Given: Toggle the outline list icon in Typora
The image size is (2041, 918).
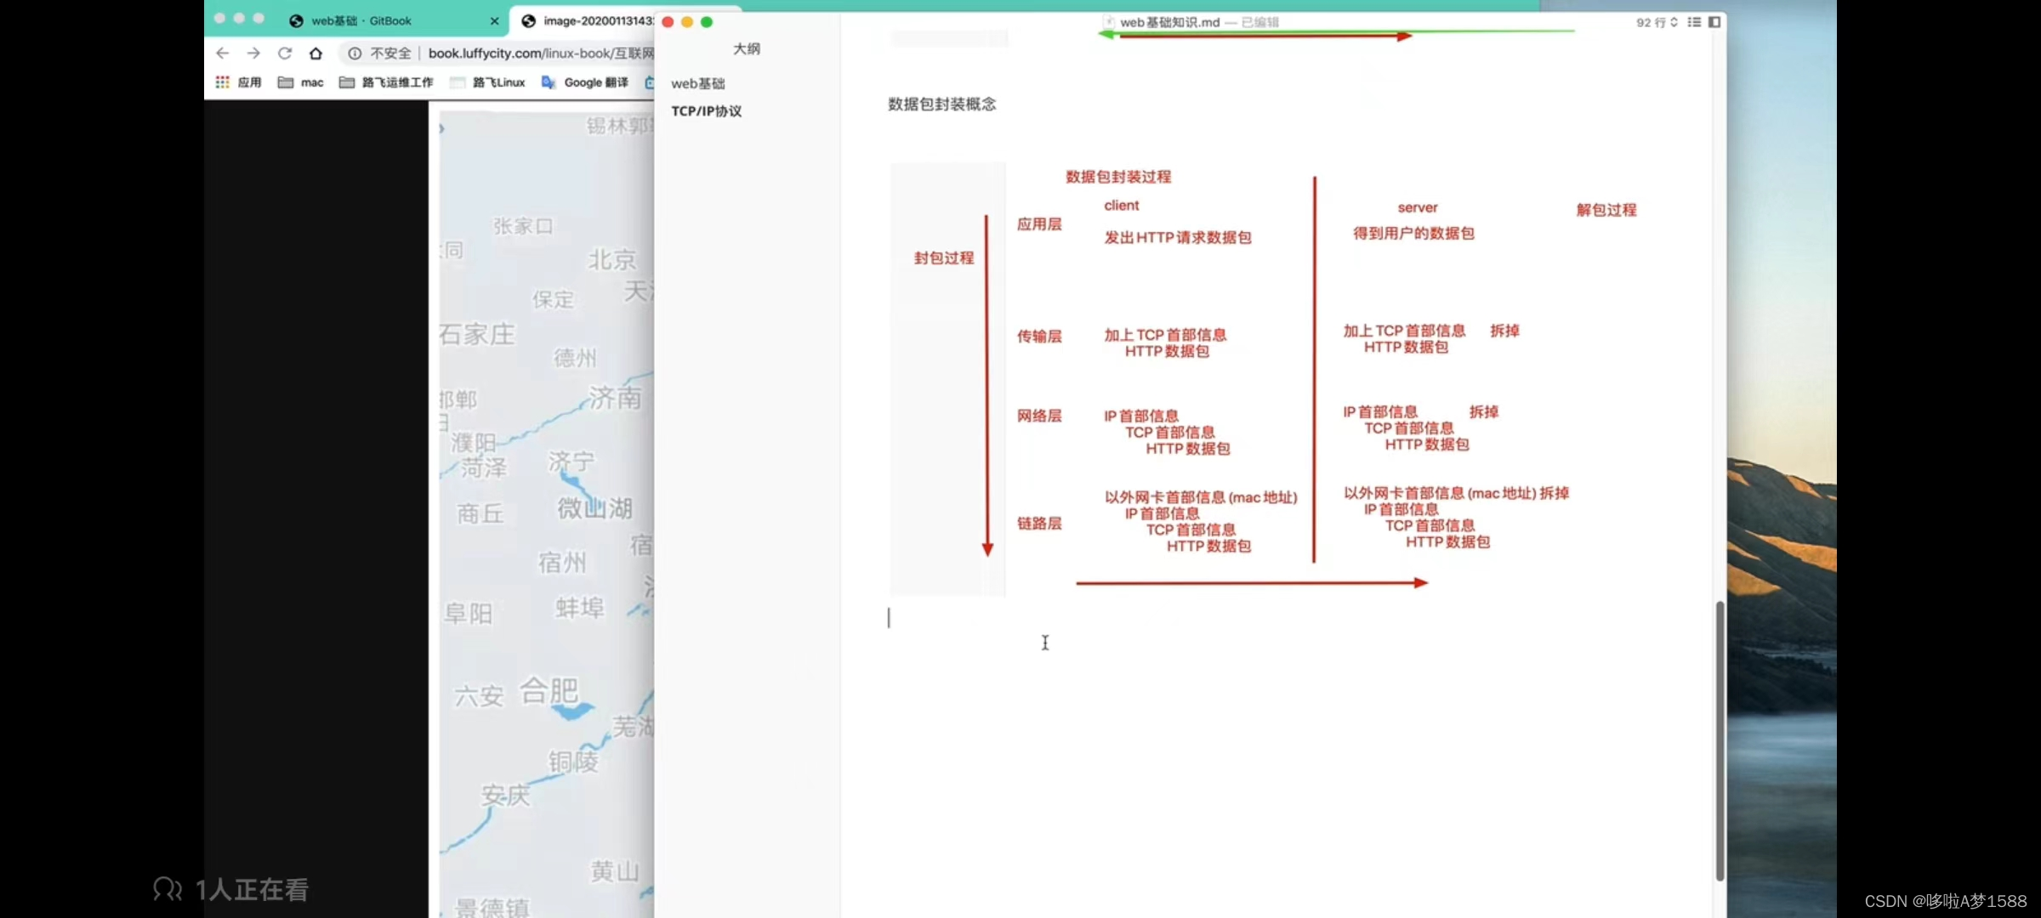Looking at the screenshot, I should [1694, 22].
